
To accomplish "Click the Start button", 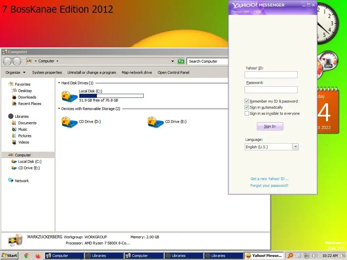I will [x=9, y=256].
